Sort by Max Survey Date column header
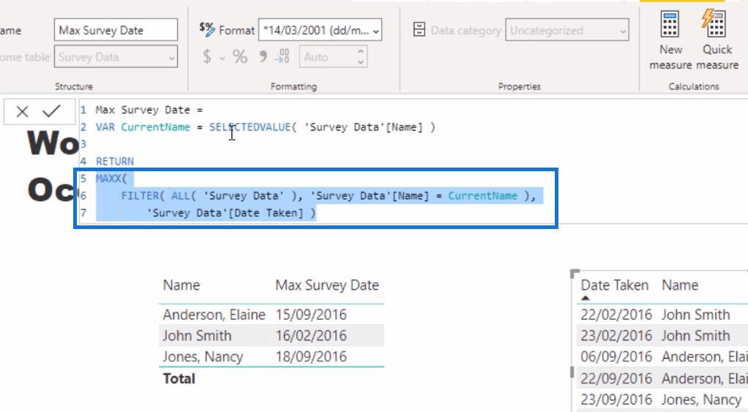The width and height of the screenshot is (748, 412). pyautogui.click(x=327, y=285)
